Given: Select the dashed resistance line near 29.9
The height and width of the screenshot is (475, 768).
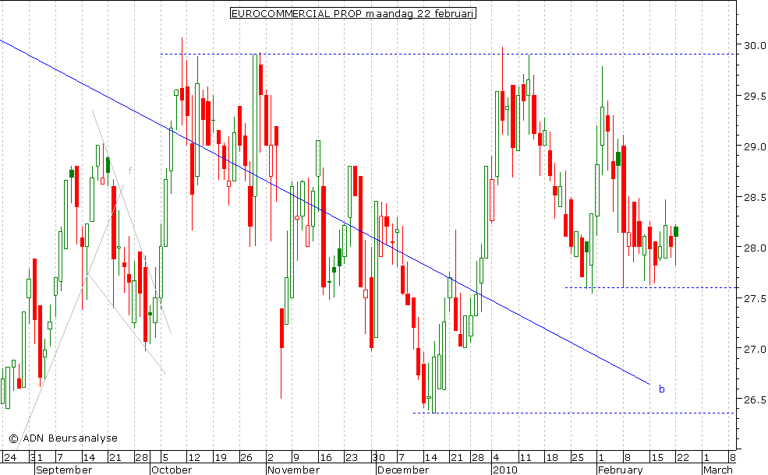Looking at the screenshot, I should [448, 54].
